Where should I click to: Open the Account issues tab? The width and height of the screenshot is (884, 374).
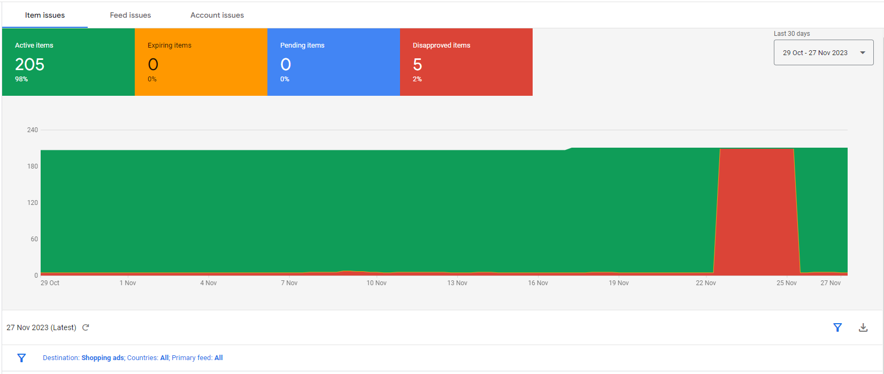click(217, 15)
